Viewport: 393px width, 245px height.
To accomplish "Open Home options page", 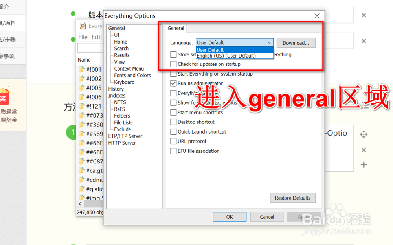I will pos(121,42).
